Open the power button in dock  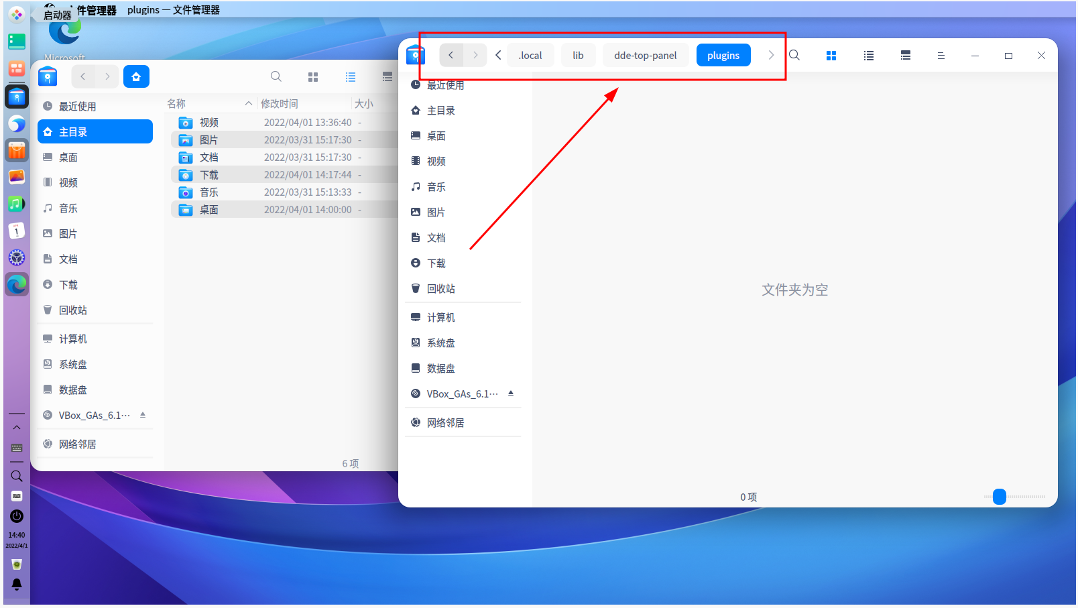(x=17, y=516)
